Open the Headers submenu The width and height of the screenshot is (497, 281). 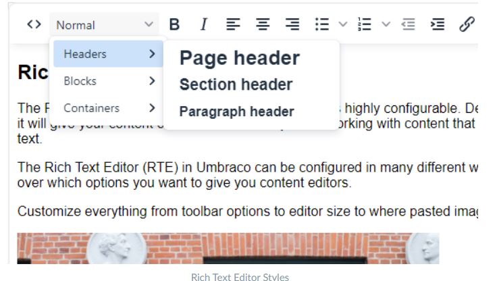pos(108,53)
